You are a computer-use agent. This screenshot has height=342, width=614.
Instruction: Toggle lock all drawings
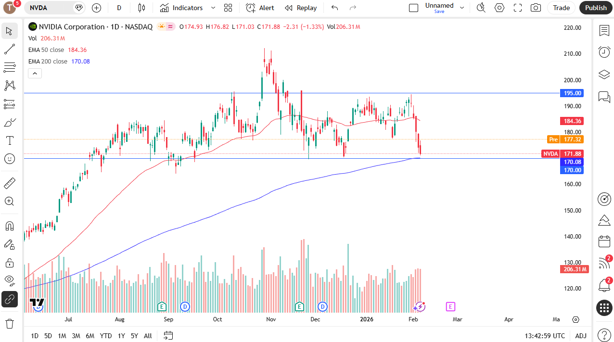point(9,263)
